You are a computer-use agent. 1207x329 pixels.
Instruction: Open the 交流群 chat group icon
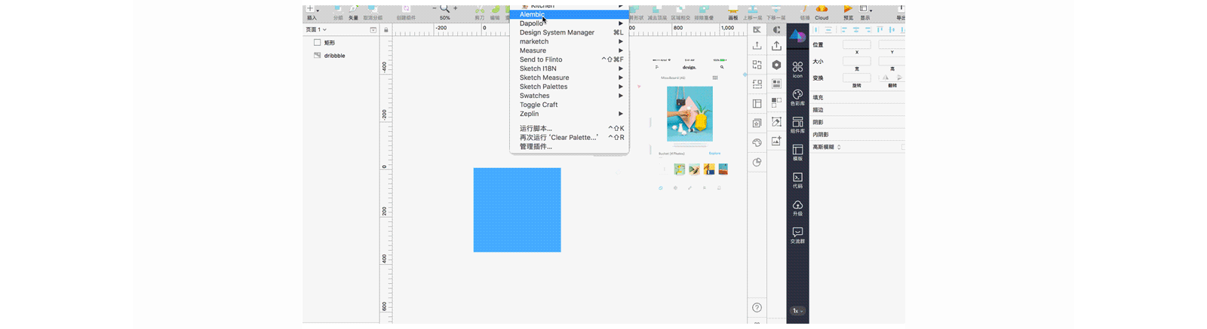(x=797, y=235)
